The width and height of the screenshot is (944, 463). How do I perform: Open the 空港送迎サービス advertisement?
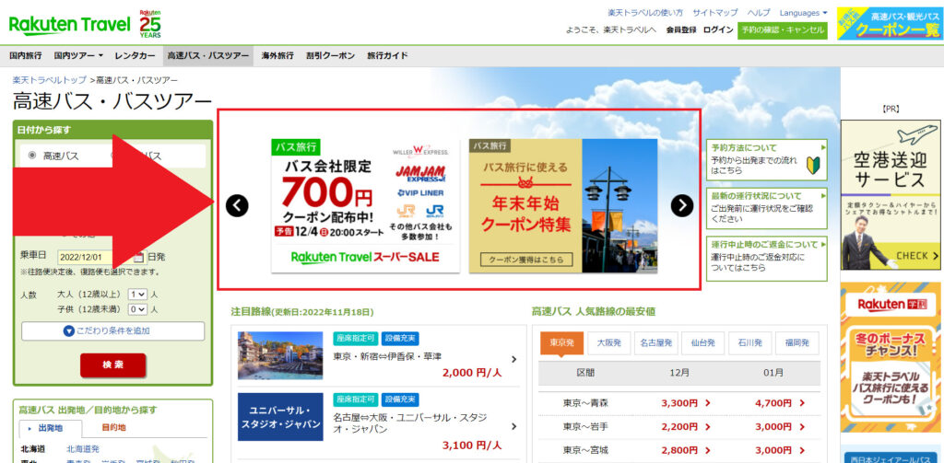[x=891, y=195]
